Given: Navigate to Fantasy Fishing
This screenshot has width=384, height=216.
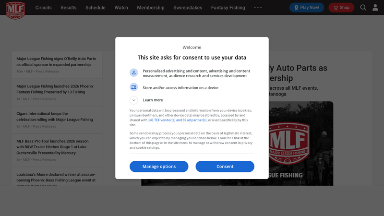Looking at the screenshot, I should 228,8.
